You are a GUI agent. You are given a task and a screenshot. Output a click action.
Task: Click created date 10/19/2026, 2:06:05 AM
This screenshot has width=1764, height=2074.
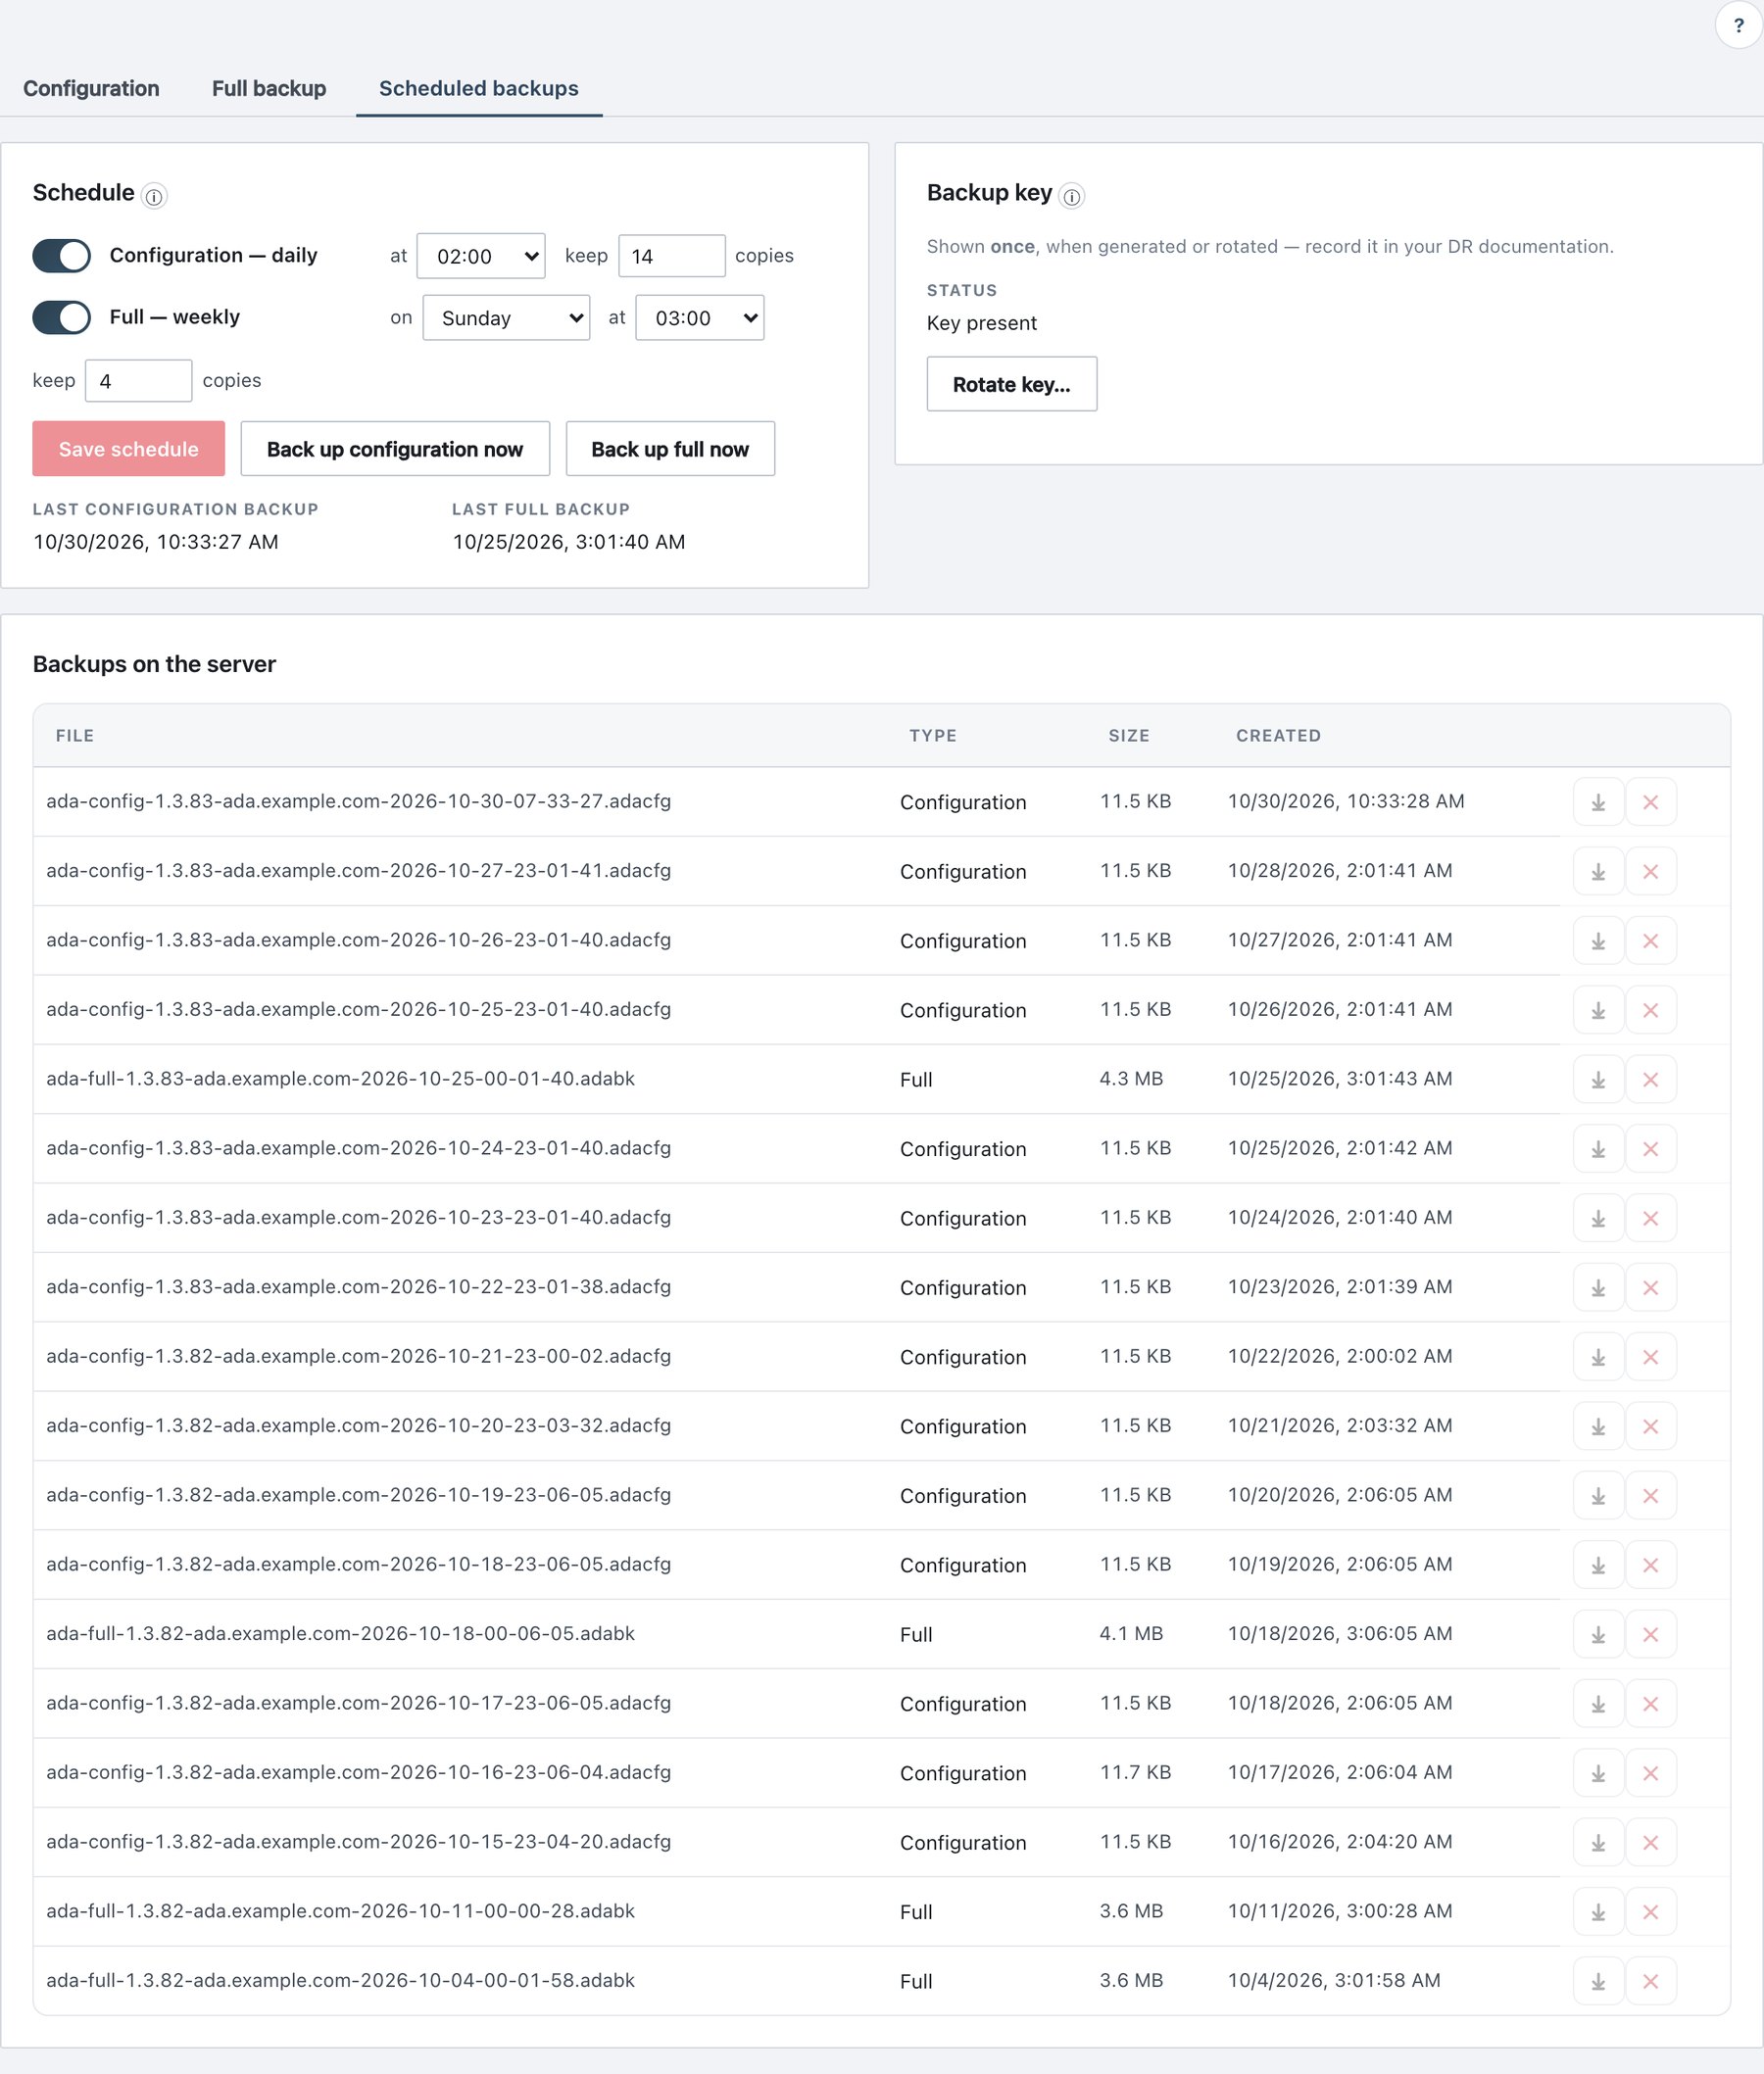[1340, 1566]
